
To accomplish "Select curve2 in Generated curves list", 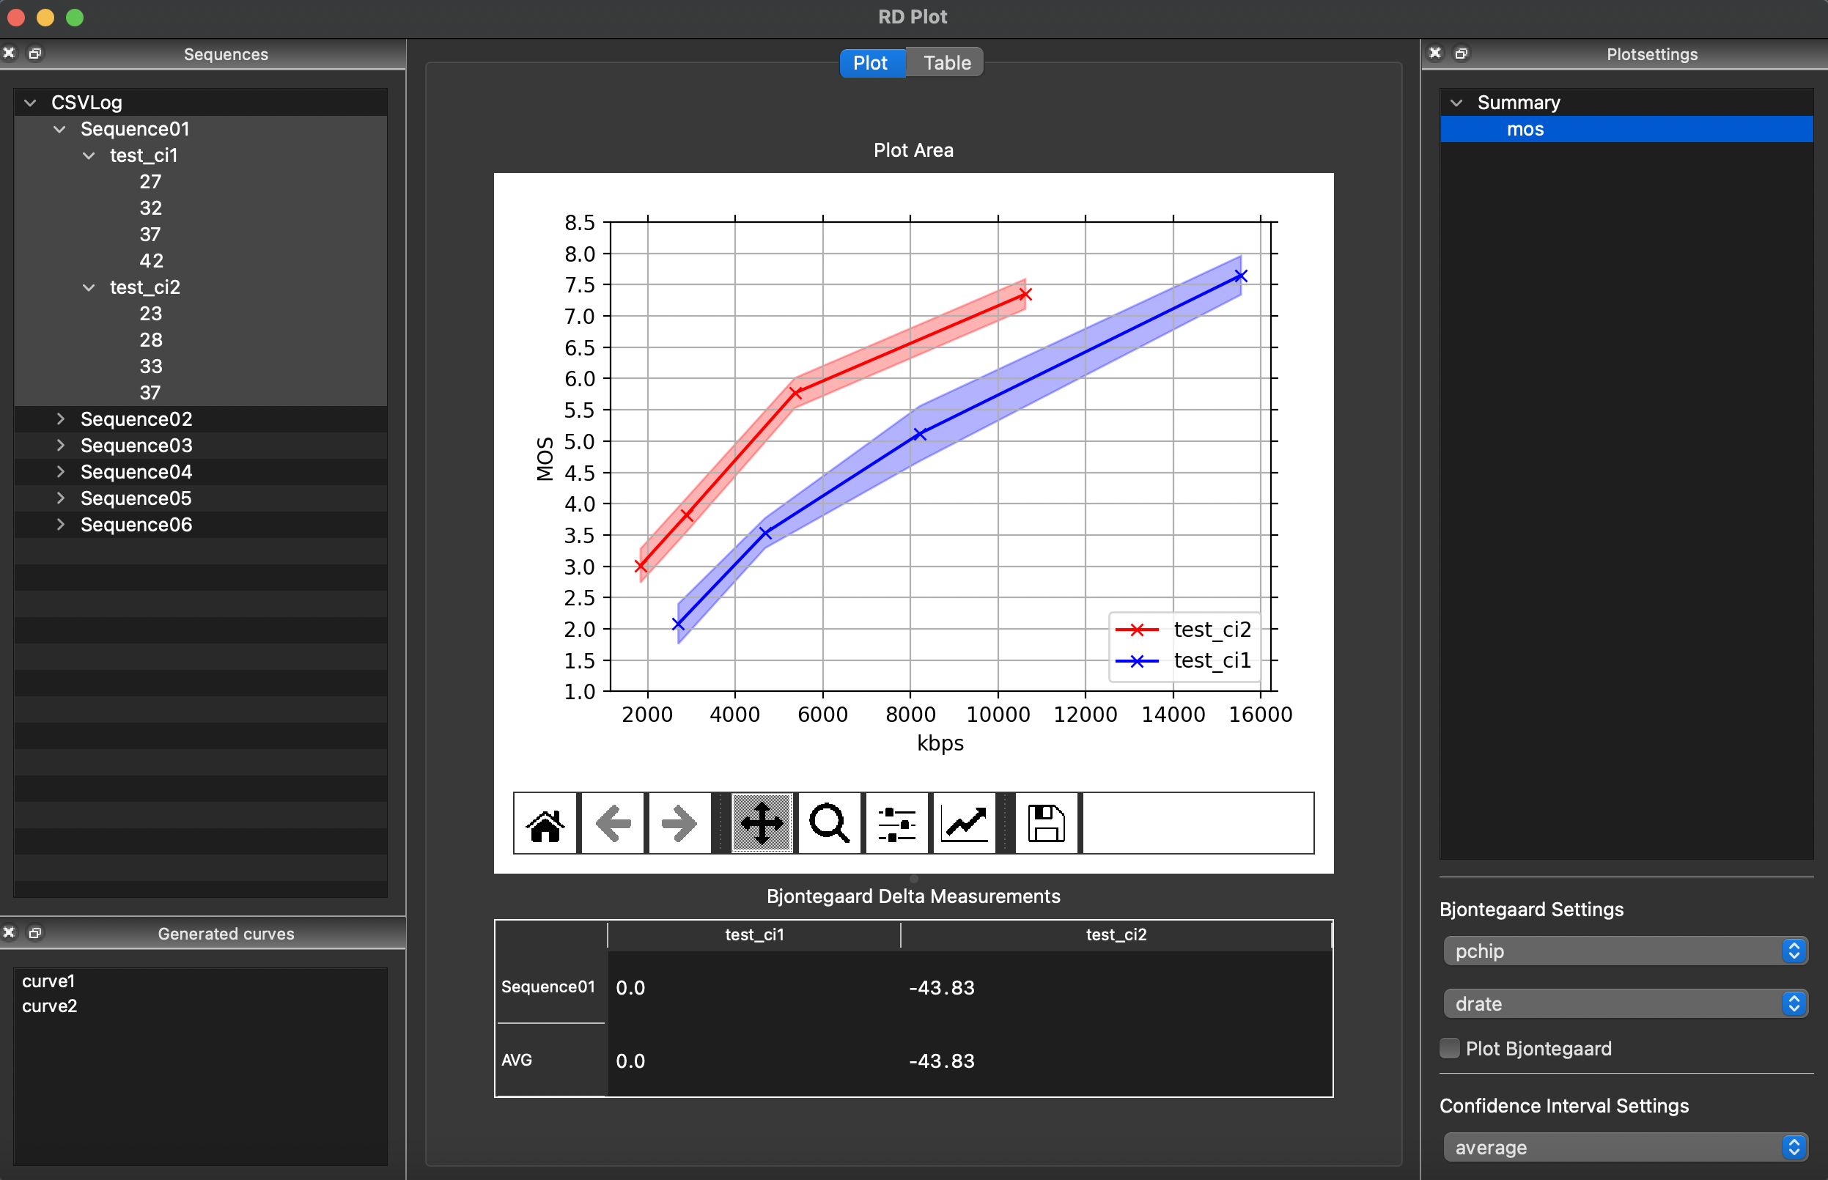I will click(50, 1006).
